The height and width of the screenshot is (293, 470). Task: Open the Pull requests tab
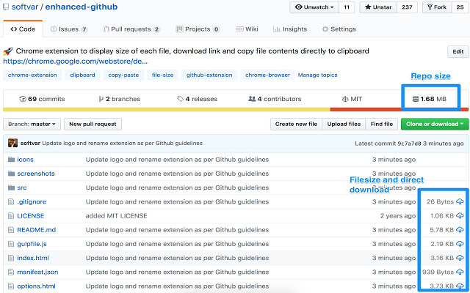131,29
